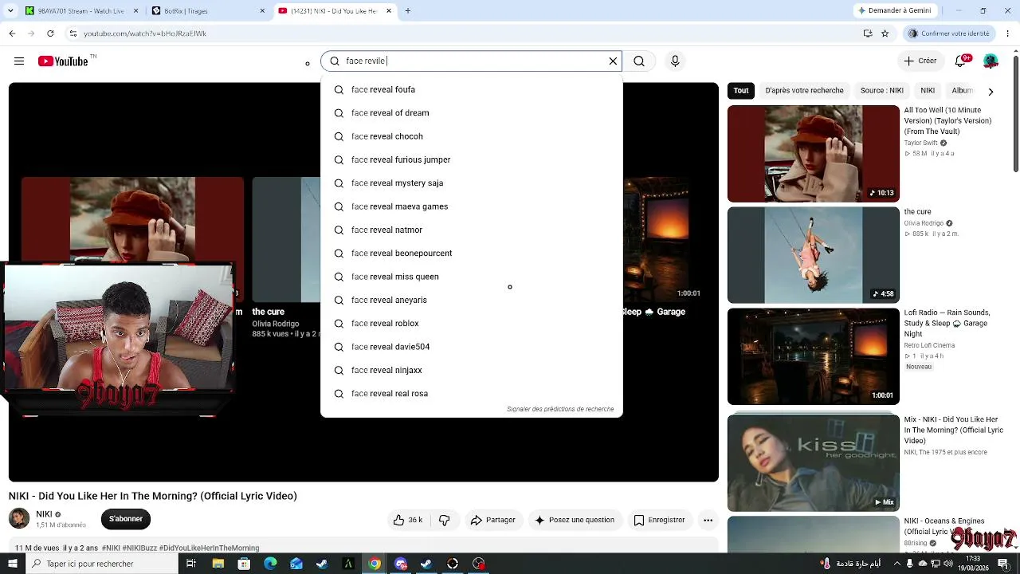
Task: Choose suggestion "face reveal mystery saja"
Action: [471, 183]
